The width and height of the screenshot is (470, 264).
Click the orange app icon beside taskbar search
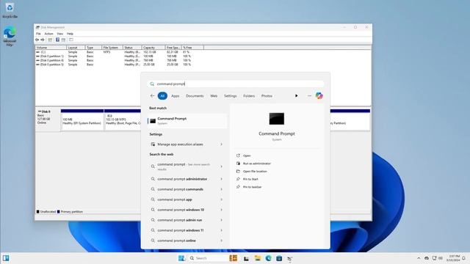(234, 258)
